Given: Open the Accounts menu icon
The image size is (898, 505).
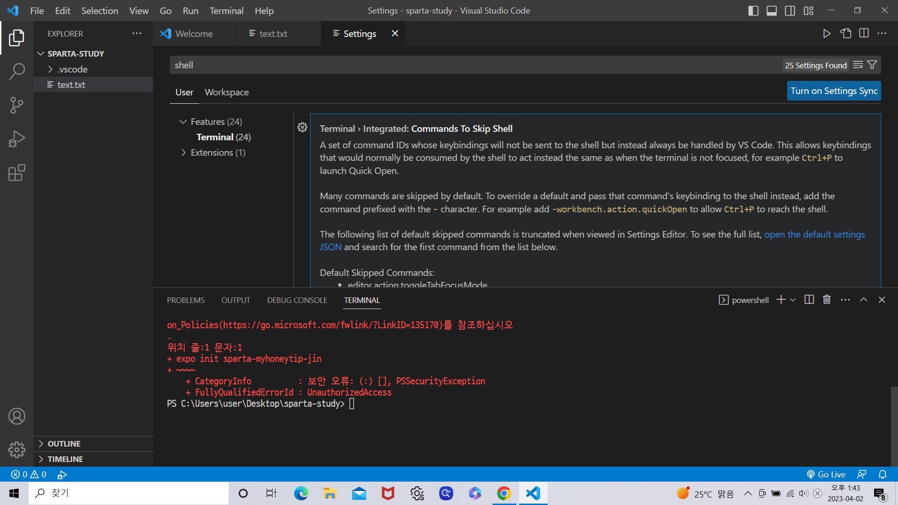Looking at the screenshot, I should [x=17, y=416].
